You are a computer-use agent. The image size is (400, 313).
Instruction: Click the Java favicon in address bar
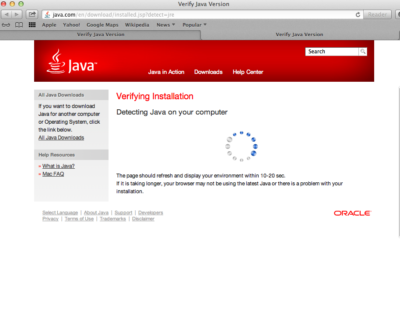(47, 15)
